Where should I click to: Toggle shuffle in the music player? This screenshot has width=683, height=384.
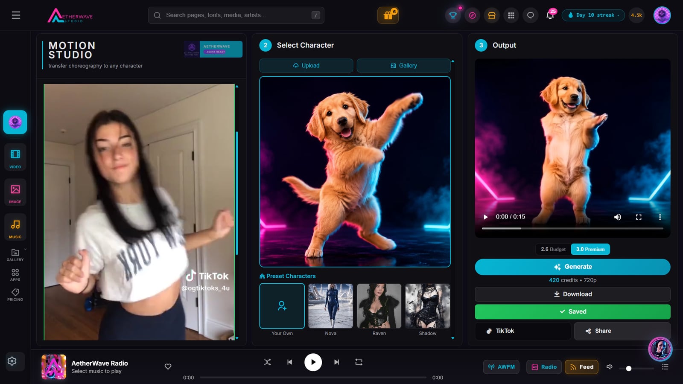267,362
